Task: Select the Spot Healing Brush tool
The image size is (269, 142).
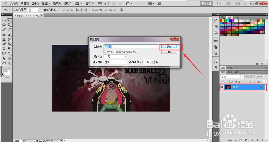Action: (4, 35)
